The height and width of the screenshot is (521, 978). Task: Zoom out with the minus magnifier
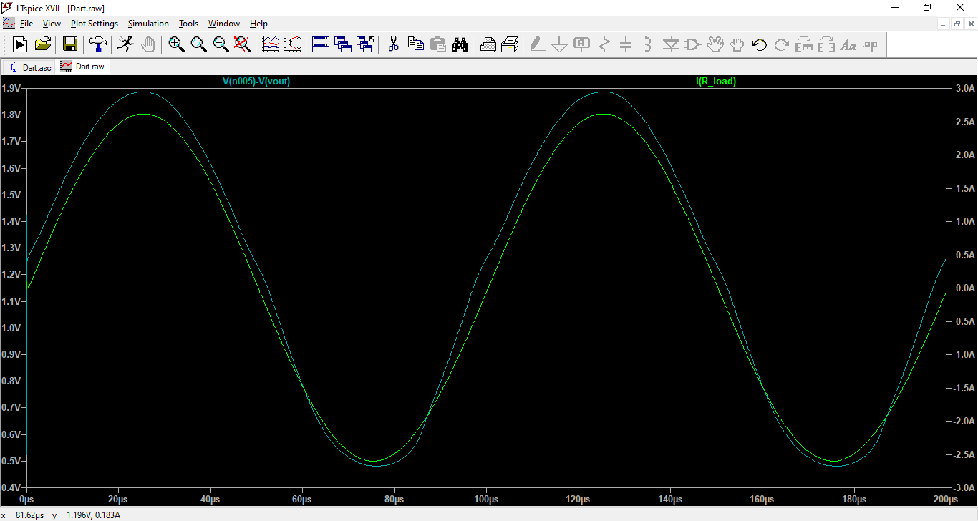pyautogui.click(x=221, y=44)
